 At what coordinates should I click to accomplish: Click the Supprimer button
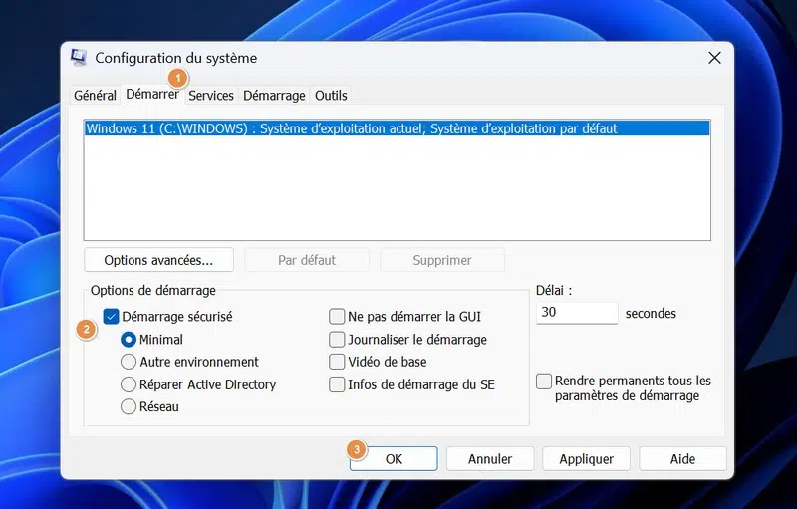coord(442,260)
